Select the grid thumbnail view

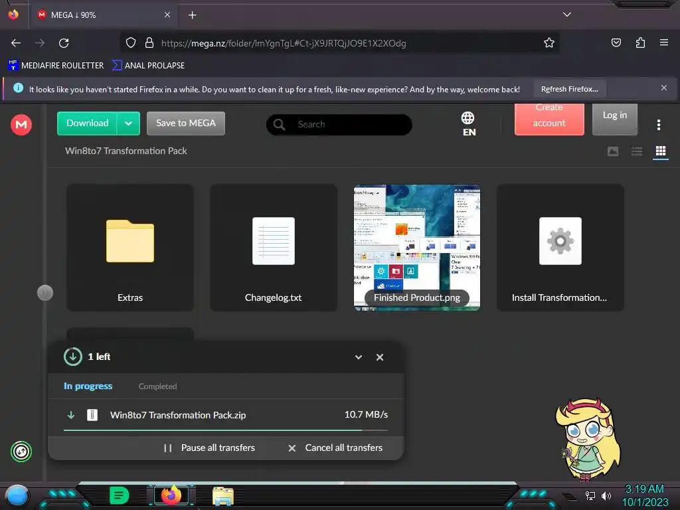[661, 151]
